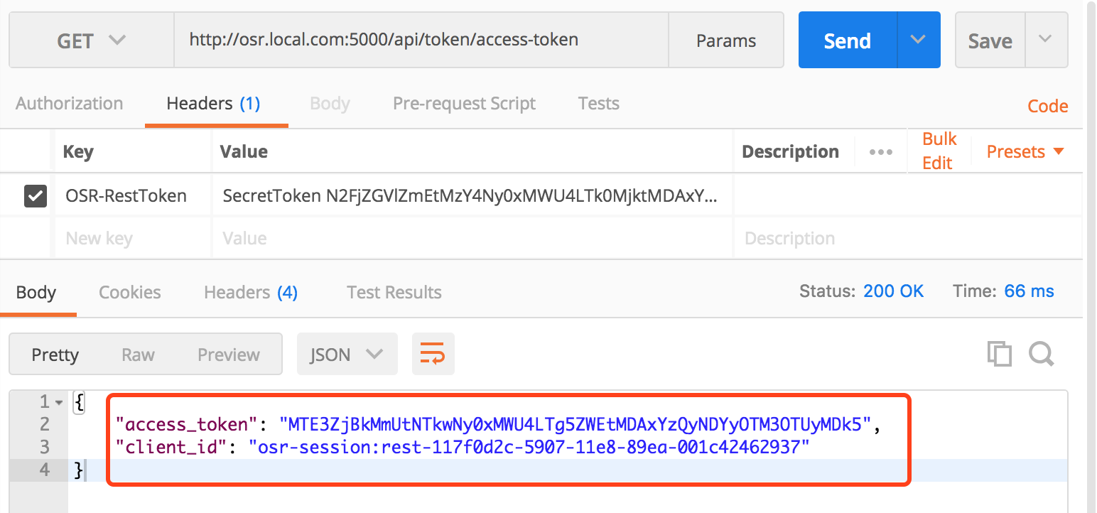Open the Tests tab
Image resolution: width=1097 pixels, height=513 pixels.
[x=598, y=104]
